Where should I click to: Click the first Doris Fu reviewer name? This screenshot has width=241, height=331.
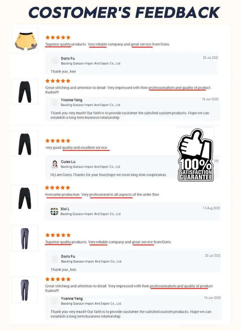(x=68, y=59)
